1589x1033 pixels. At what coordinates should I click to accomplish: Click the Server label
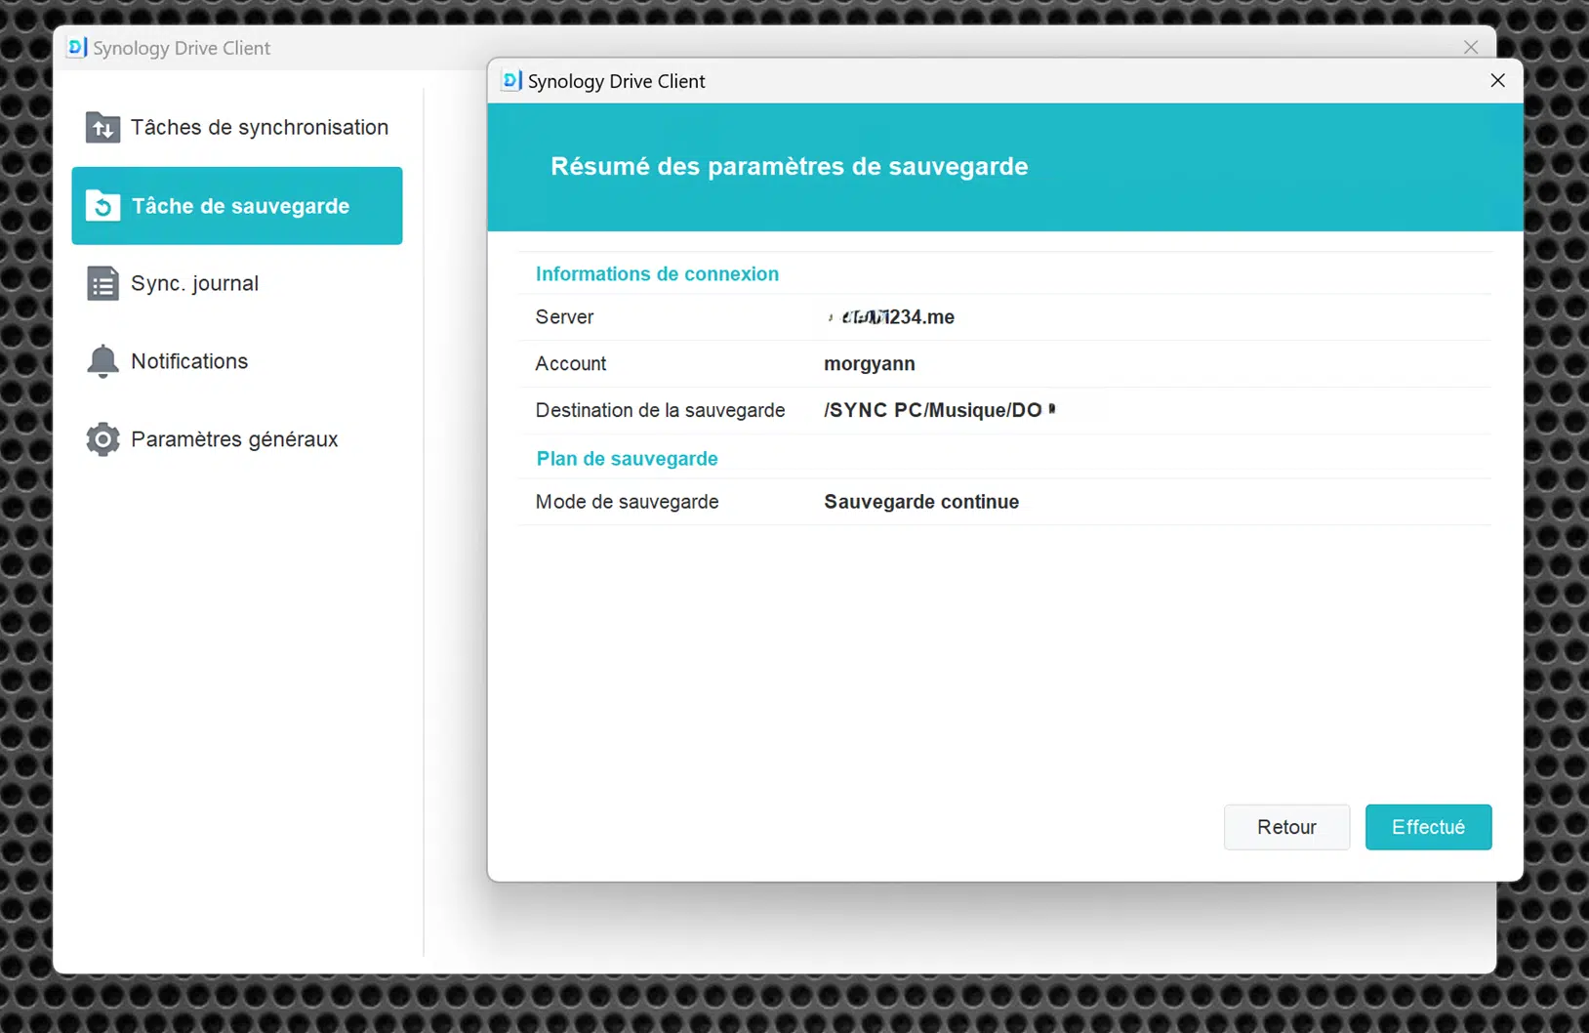click(564, 317)
